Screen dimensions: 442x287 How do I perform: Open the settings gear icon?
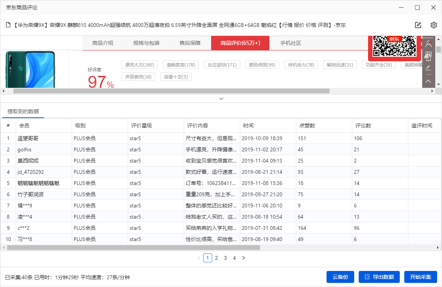(433, 25)
